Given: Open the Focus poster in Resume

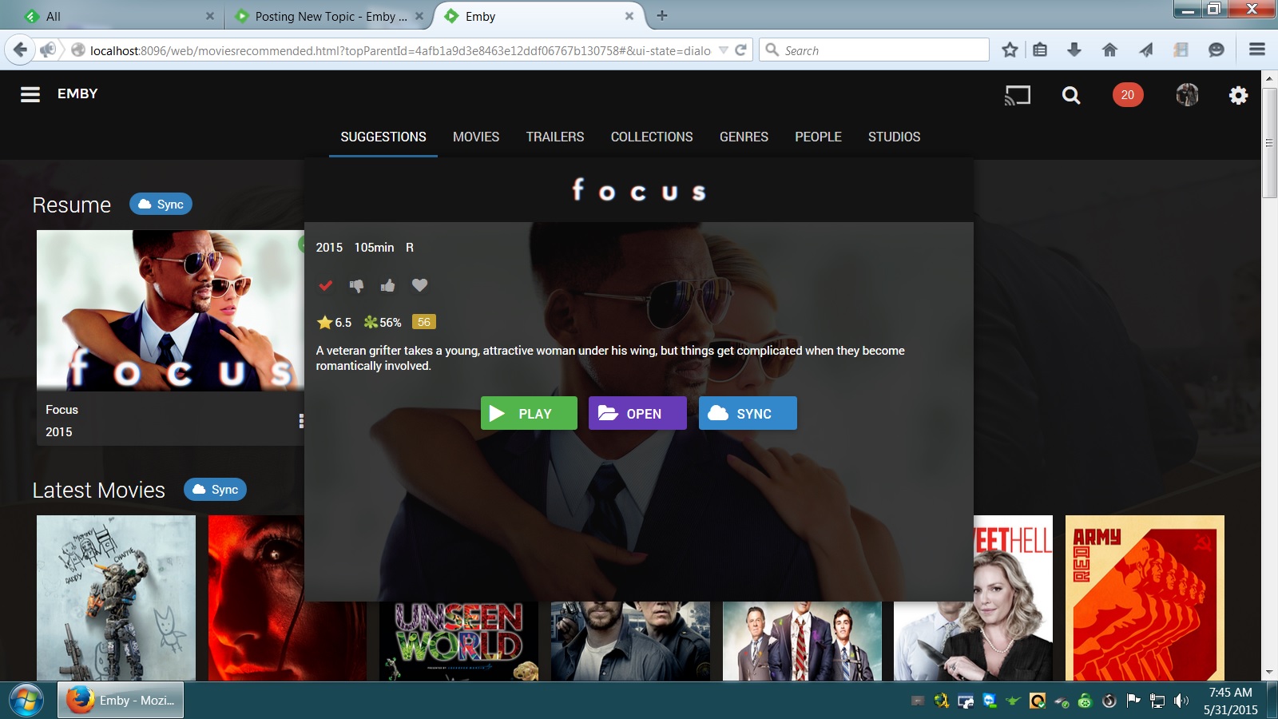Looking at the screenshot, I should (x=170, y=311).
